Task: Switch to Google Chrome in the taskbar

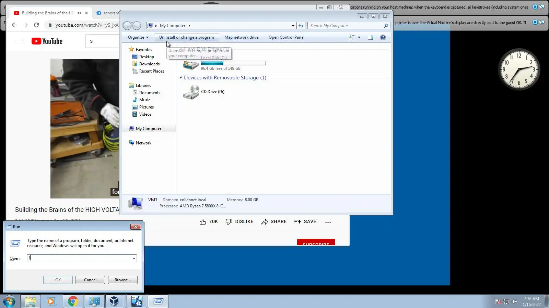Action: click(72, 301)
